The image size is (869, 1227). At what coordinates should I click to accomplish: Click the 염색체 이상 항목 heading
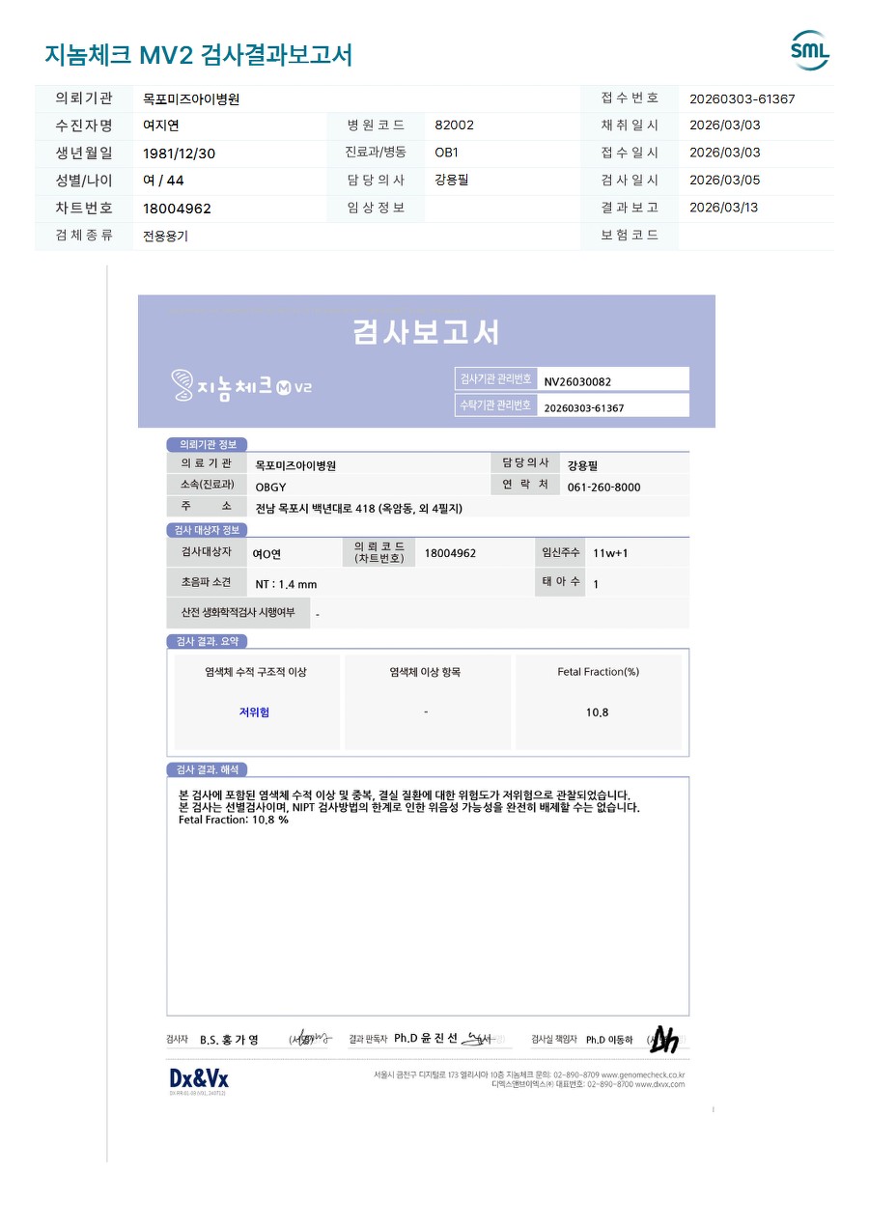point(425,672)
